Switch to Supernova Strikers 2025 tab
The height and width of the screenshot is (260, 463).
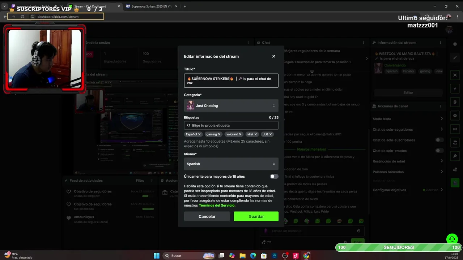tap(151, 6)
